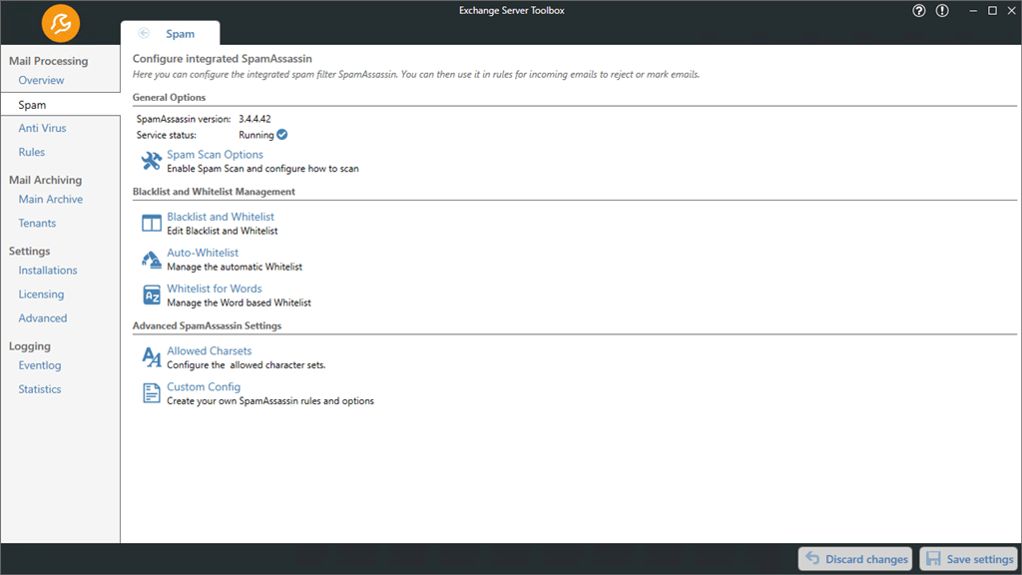1022x575 pixels.
Task: Click the Blacklist and Whitelist table icon
Action: click(151, 223)
